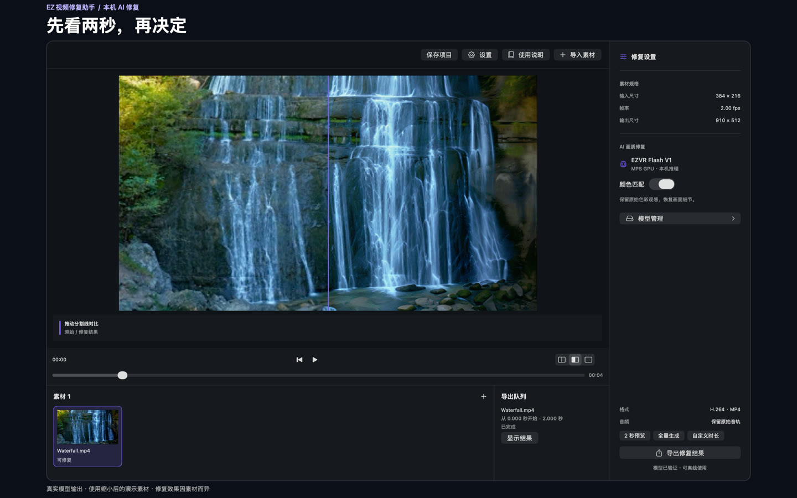This screenshot has height=498, width=797.
Task: Select the 2 秒预览 option
Action: pos(635,435)
